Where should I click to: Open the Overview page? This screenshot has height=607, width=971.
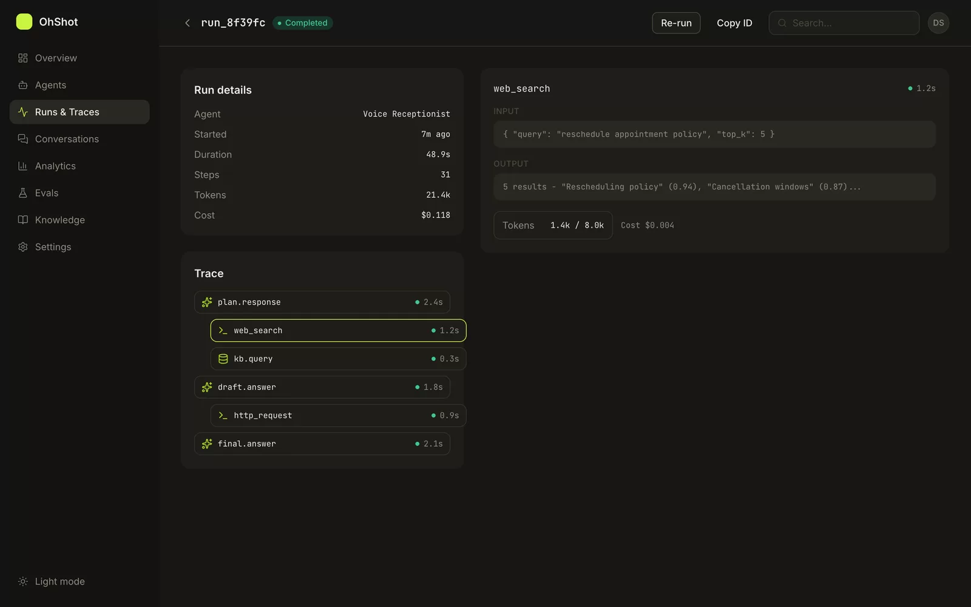(80, 58)
